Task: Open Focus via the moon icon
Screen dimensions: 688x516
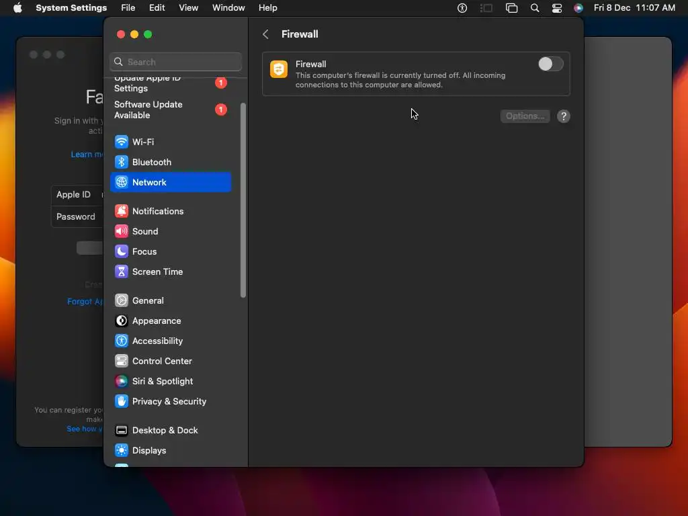Action: pyautogui.click(x=122, y=251)
